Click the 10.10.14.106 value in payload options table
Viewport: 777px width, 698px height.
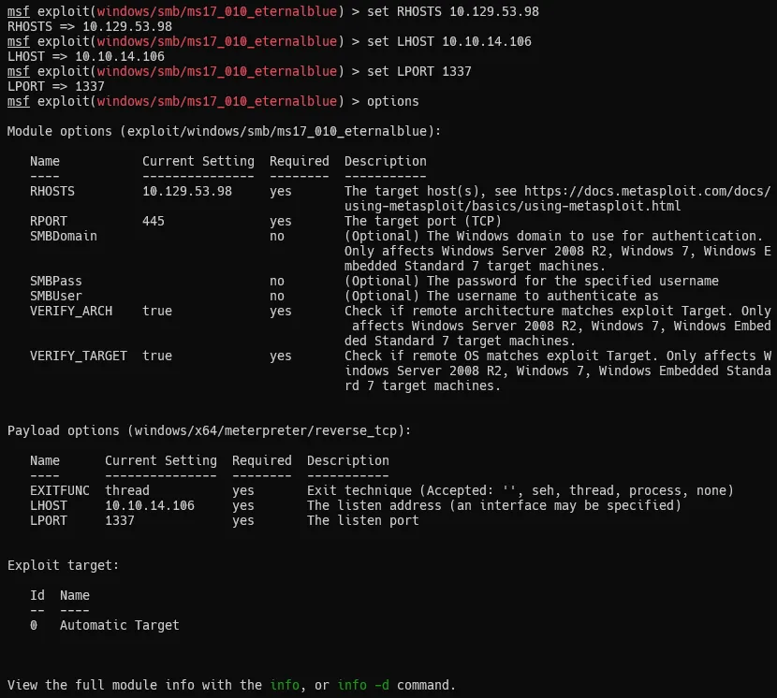coord(150,505)
